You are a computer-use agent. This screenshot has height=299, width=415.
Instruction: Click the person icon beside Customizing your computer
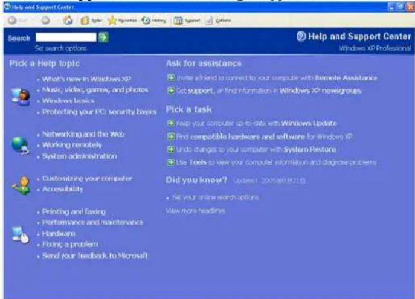coord(21,185)
